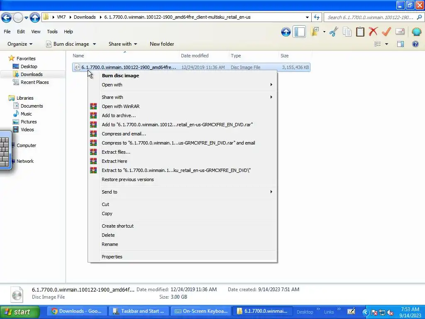The image size is (425, 319).
Task: Toggle the preview pane icon
Action: pos(401,44)
